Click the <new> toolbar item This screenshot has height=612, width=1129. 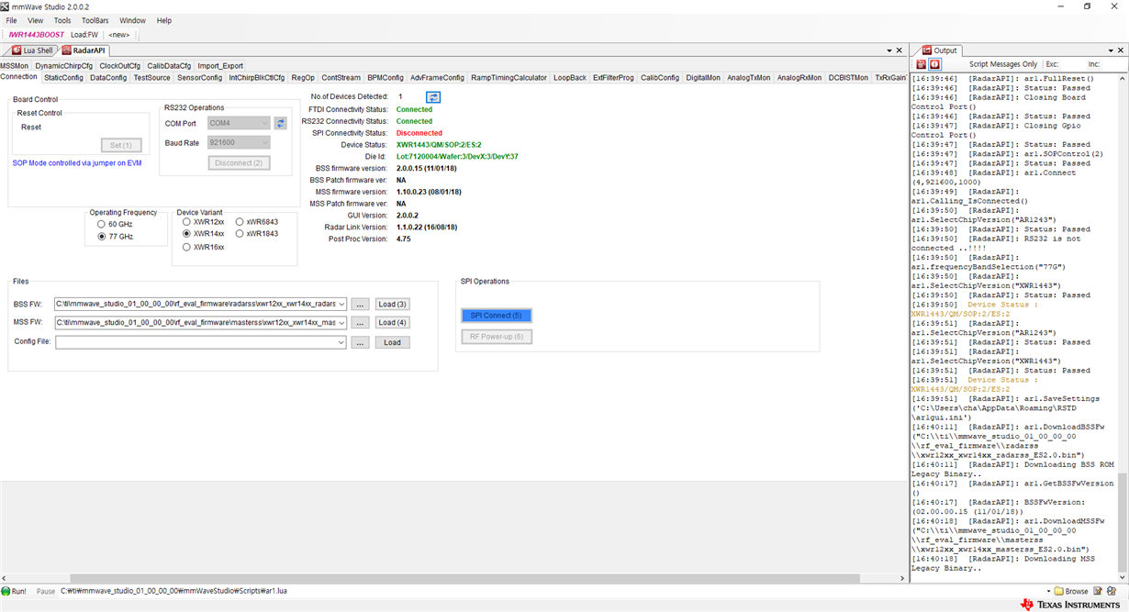coord(119,35)
